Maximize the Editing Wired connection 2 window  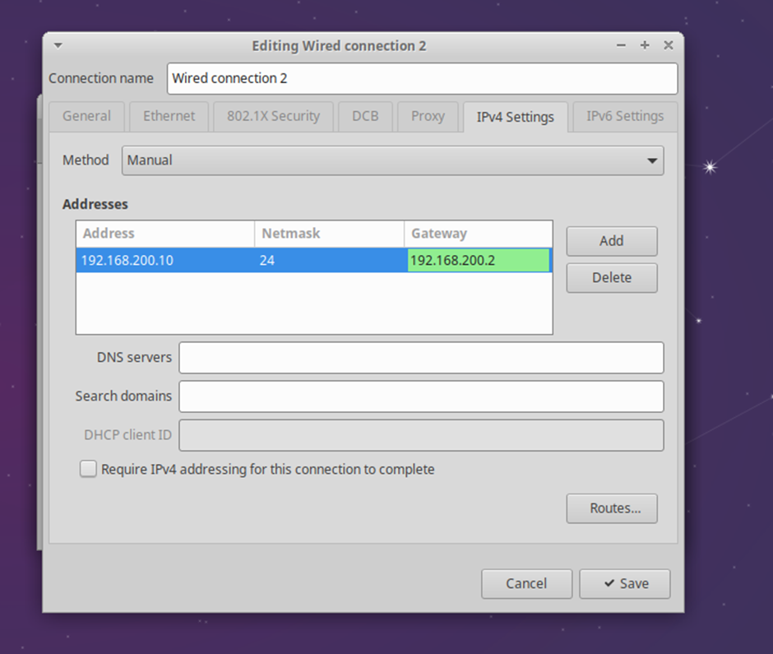(645, 45)
